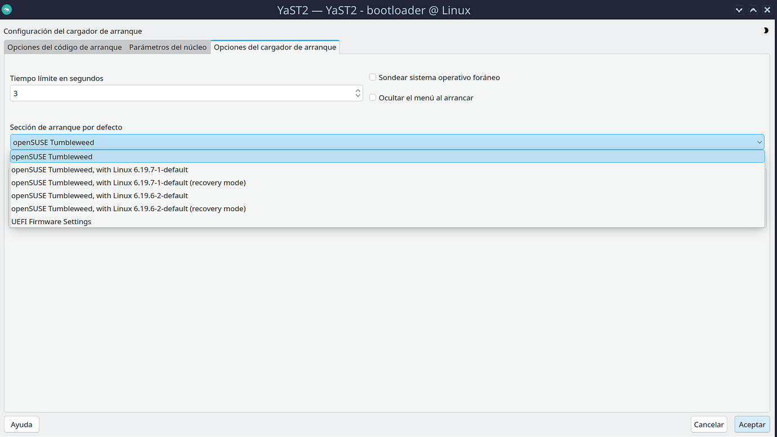Image resolution: width=777 pixels, height=437 pixels.
Task: Increase timeout seconds with the up arrow
Action: tap(358, 90)
